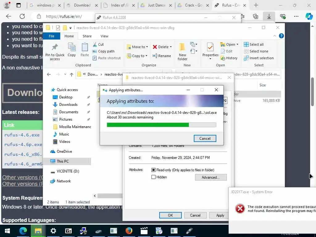
Task: Open Edge settings and more ellipsis
Action: pyautogui.click(x=296, y=16)
